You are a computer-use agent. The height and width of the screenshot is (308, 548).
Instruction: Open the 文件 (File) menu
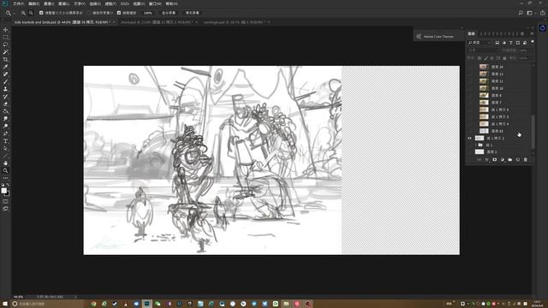18,3
